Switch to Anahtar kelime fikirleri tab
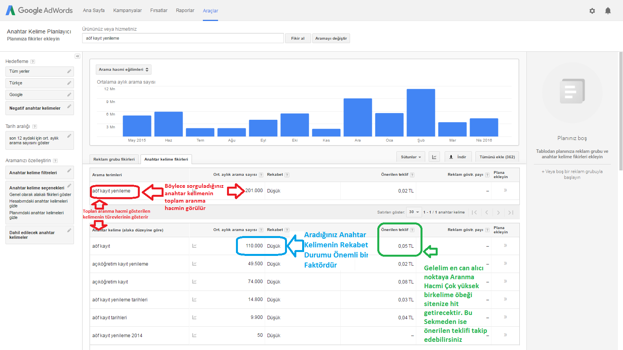Screen dimensions: 623x350 [x=166, y=159]
